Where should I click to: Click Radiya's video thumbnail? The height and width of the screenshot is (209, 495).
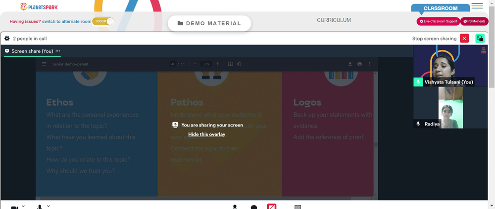[450, 108]
